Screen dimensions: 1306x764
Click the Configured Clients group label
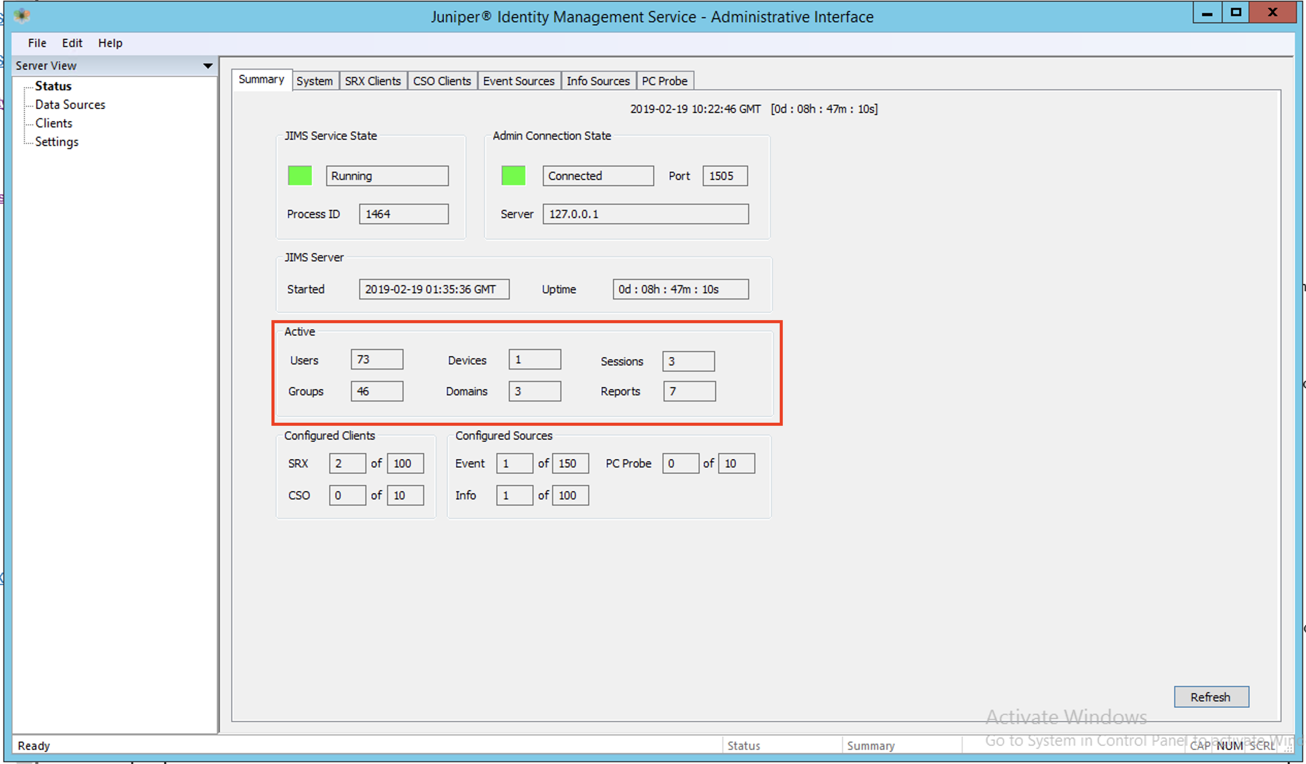(x=330, y=435)
